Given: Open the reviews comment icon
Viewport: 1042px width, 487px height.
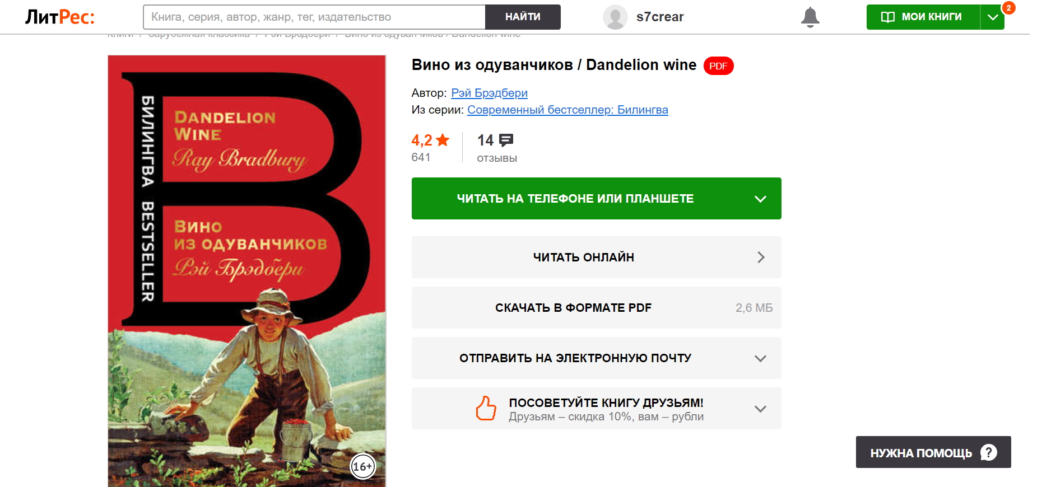Looking at the screenshot, I should pyautogui.click(x=506, y=140).
